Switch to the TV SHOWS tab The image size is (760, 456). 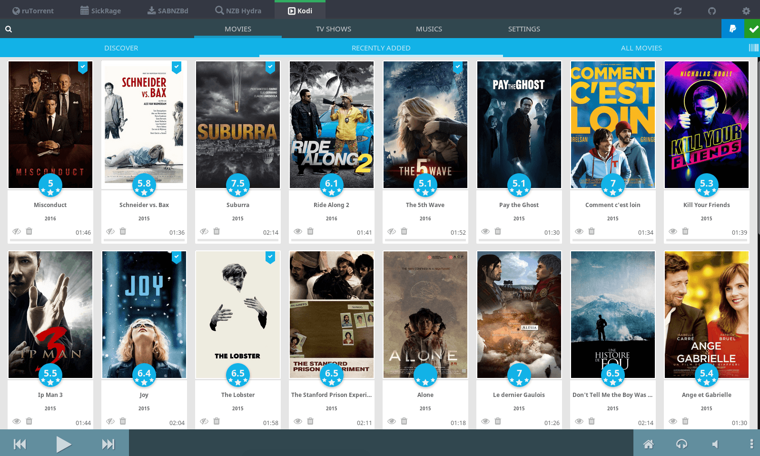click(334, 29)
